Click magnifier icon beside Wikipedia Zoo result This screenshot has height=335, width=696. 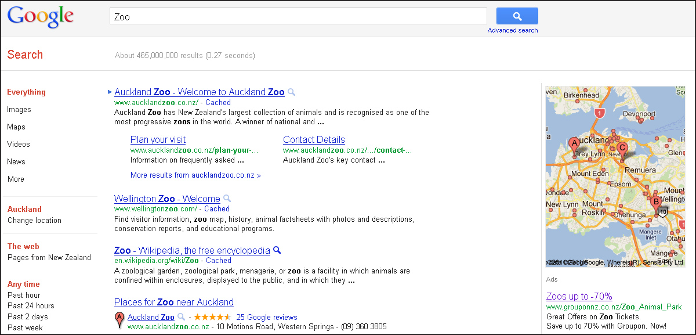coord(277,250)
